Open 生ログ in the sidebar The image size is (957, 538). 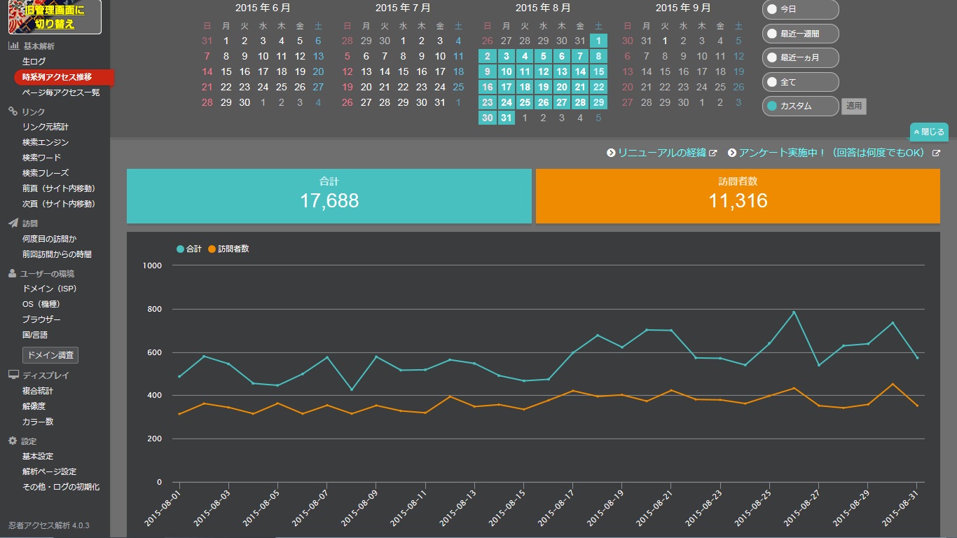(x=34, y=62)
